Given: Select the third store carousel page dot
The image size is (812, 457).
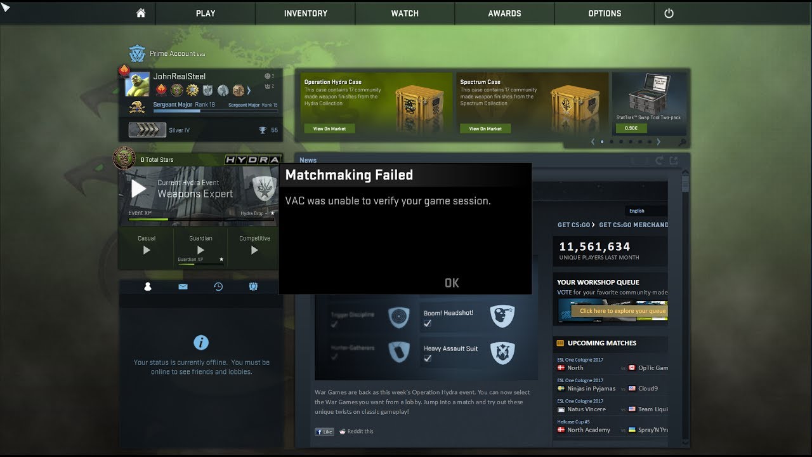Looking at the screenshot, I should (621, 142).
